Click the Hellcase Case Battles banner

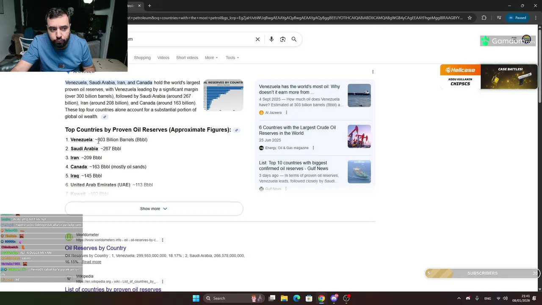click(489, 77)
